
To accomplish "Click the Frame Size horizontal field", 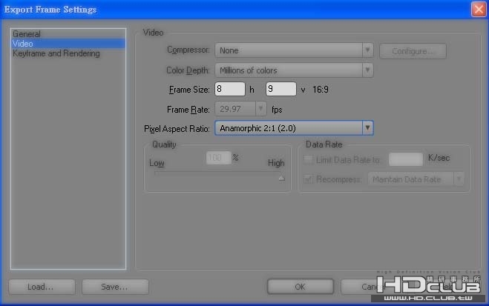I will tap(230, 90).
